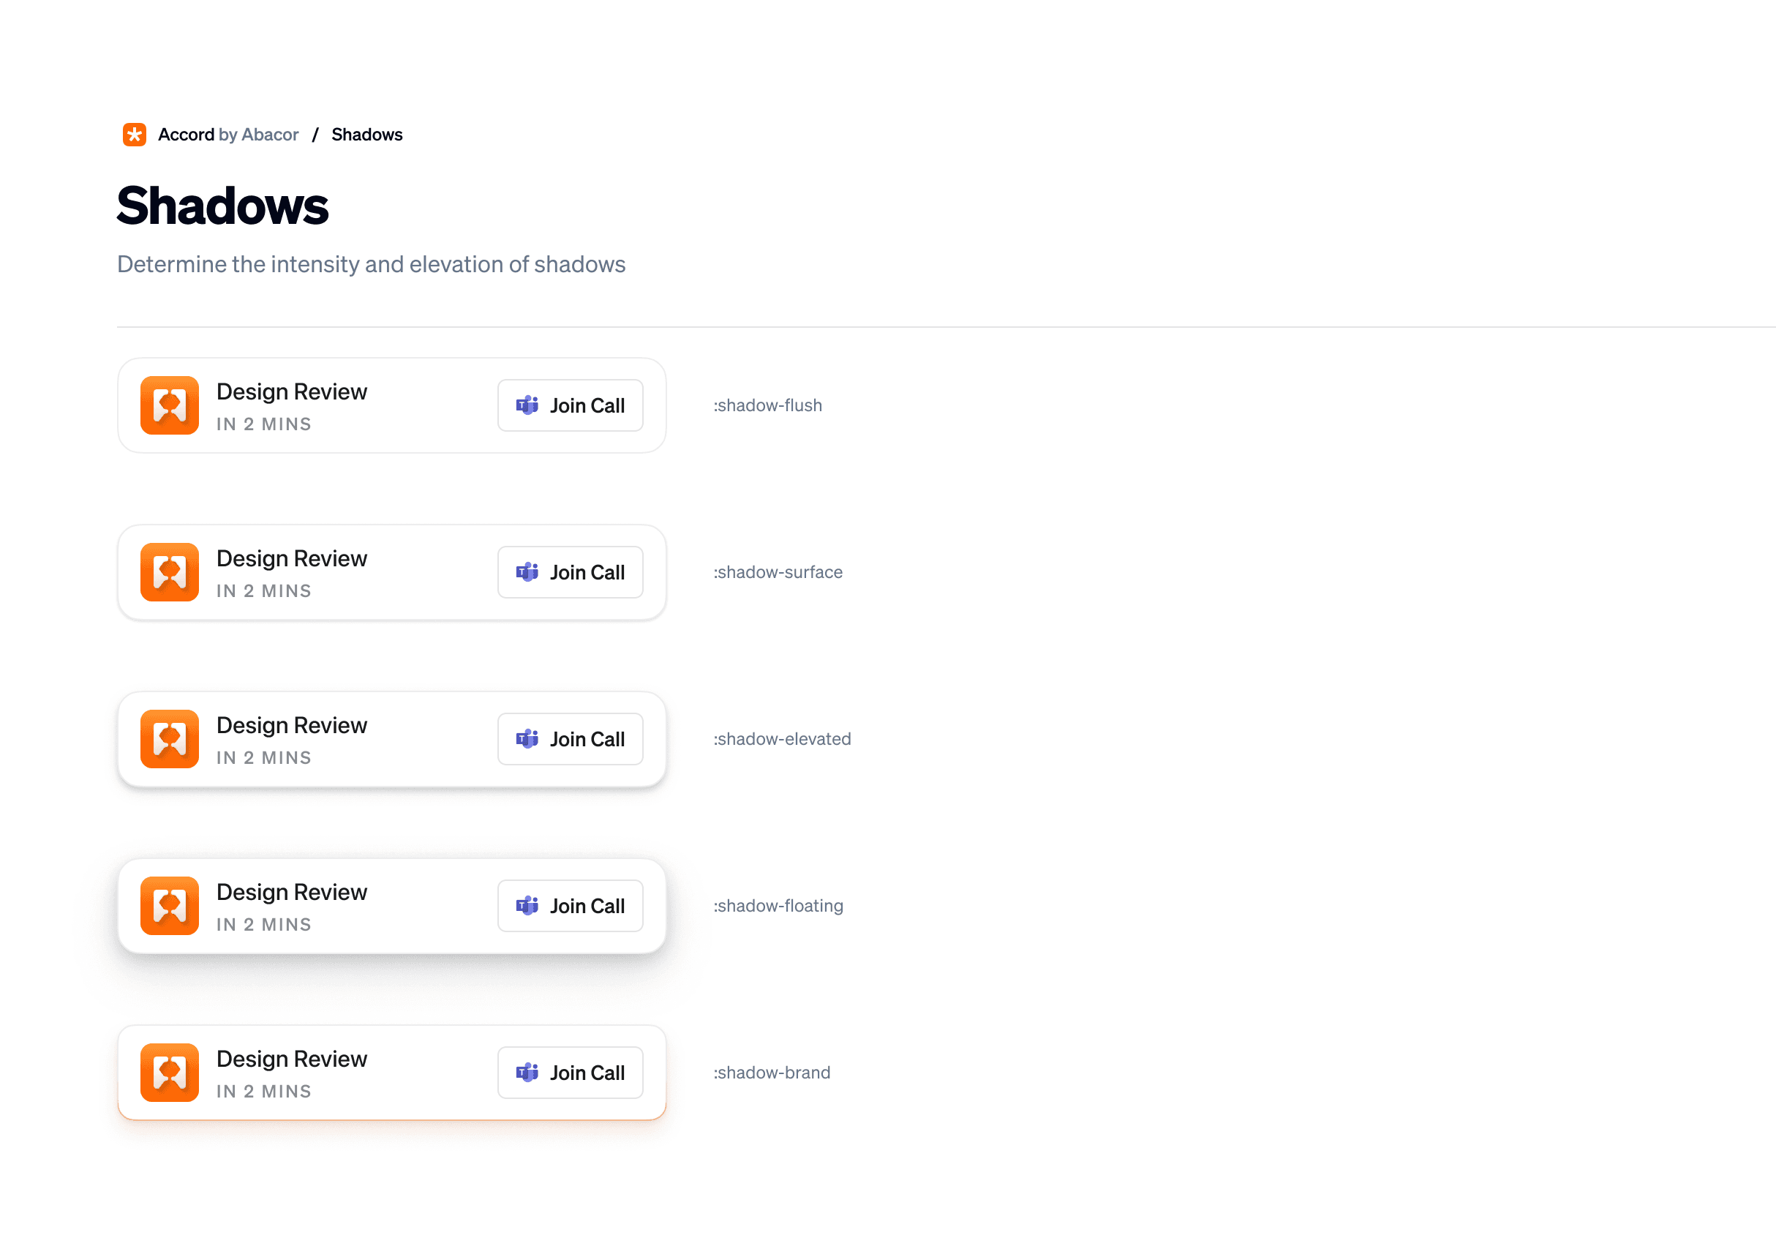This screenshot has height=1238, width=1776.
Task: Open Accord by Abacor breadcrumb link
Action: 227,135
